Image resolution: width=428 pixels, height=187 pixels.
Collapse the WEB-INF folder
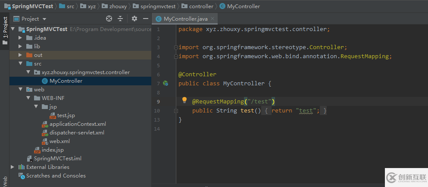click(x=28, y=98)
